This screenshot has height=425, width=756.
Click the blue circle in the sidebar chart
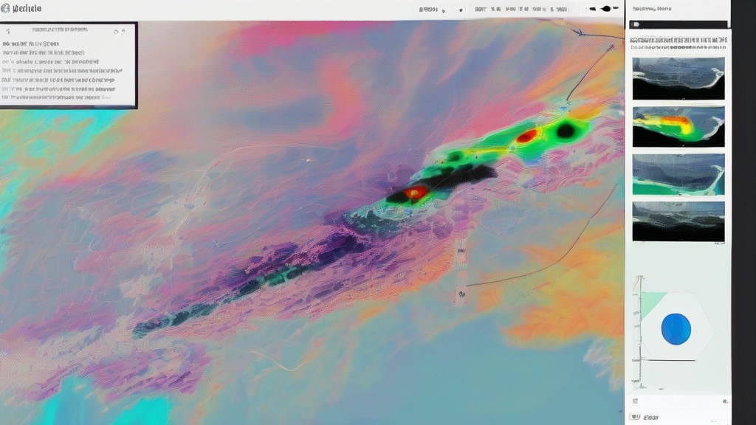coord(676,329)
